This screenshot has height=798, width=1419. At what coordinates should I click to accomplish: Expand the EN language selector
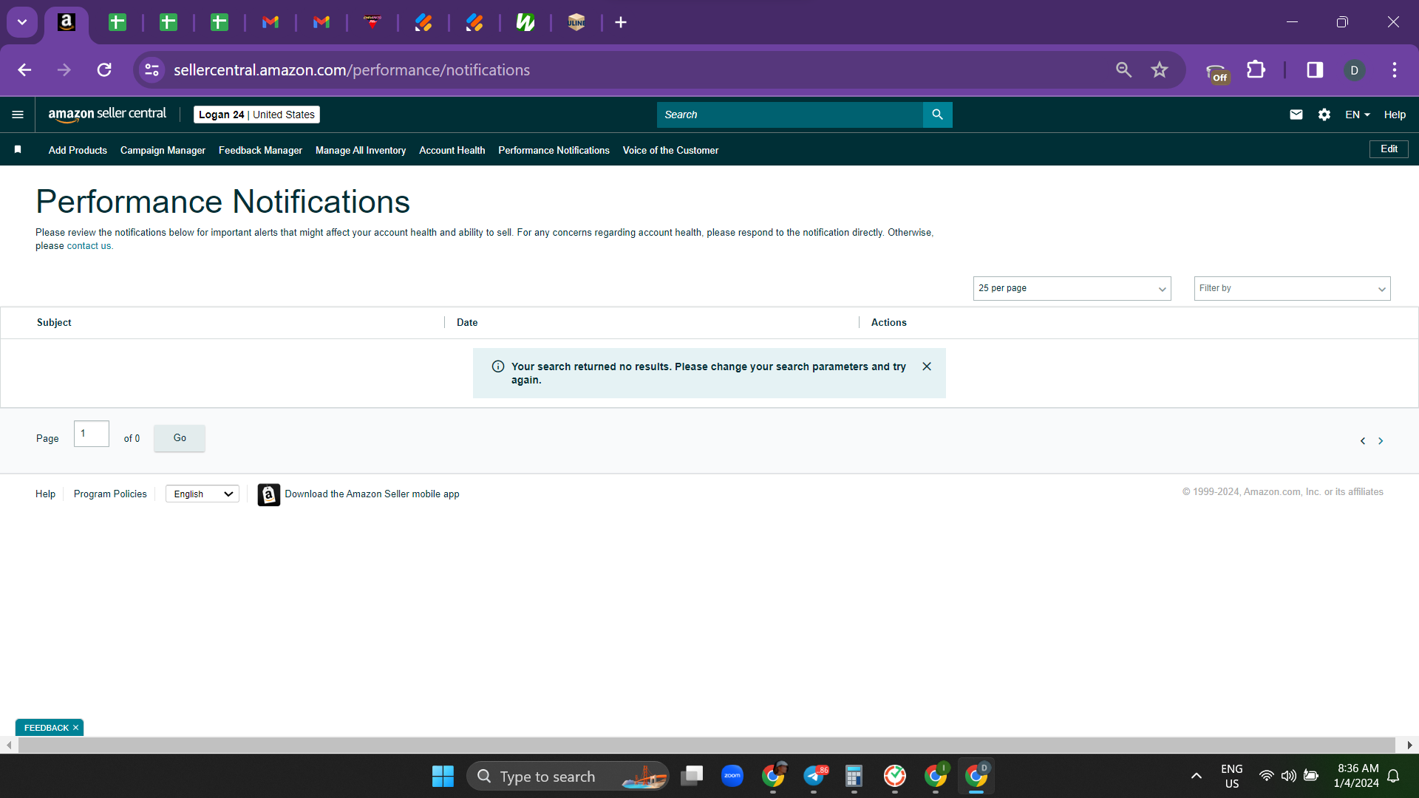[1358, 115]
